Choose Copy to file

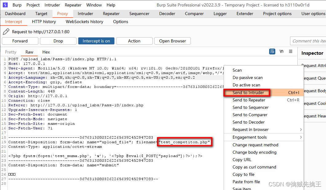tap(264, 175)
